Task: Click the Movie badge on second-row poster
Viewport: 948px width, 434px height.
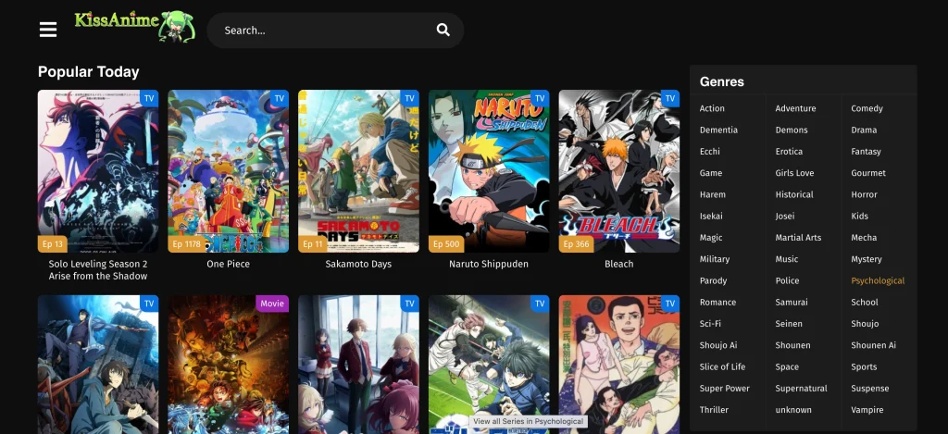Action: (x=272, y=304)
